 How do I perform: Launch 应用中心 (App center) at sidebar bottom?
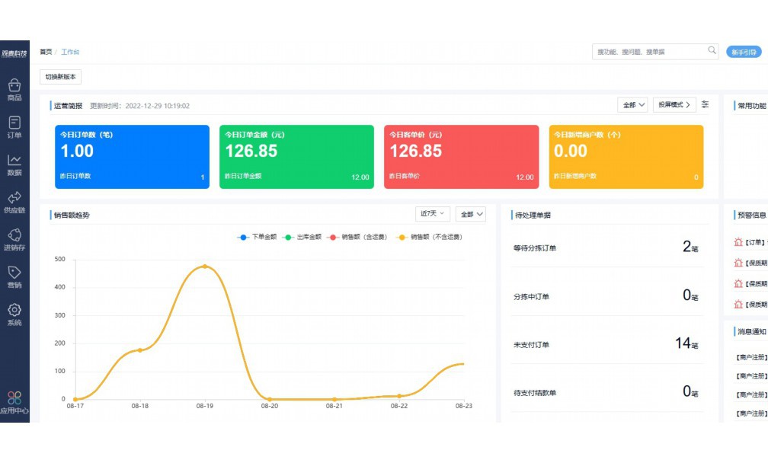tap(14, 401)
